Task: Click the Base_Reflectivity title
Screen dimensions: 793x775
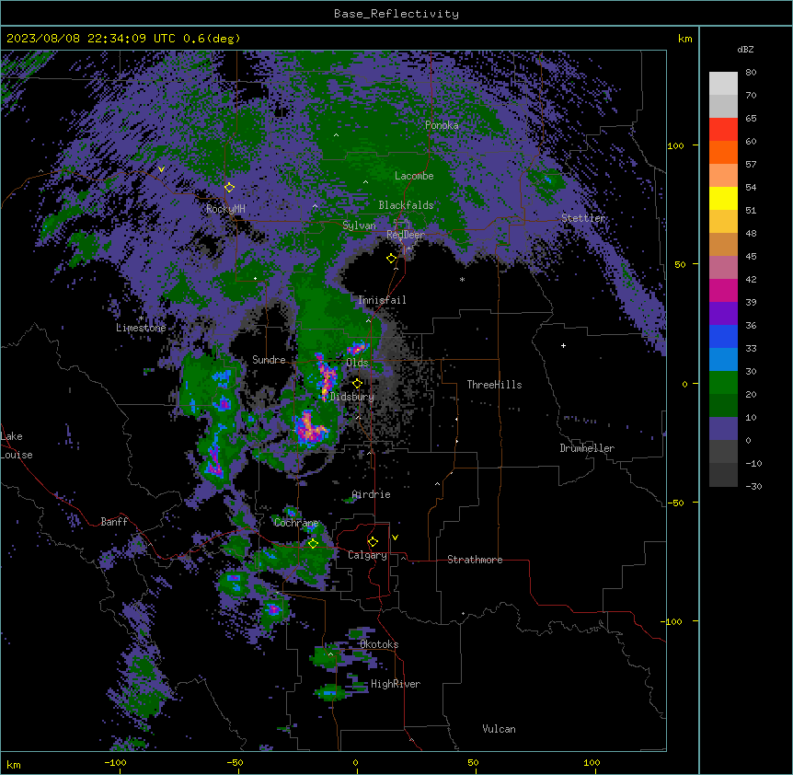Action: 396,14
